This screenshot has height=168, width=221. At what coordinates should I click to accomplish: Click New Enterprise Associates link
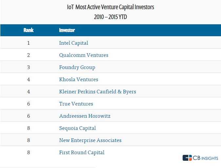90,140
